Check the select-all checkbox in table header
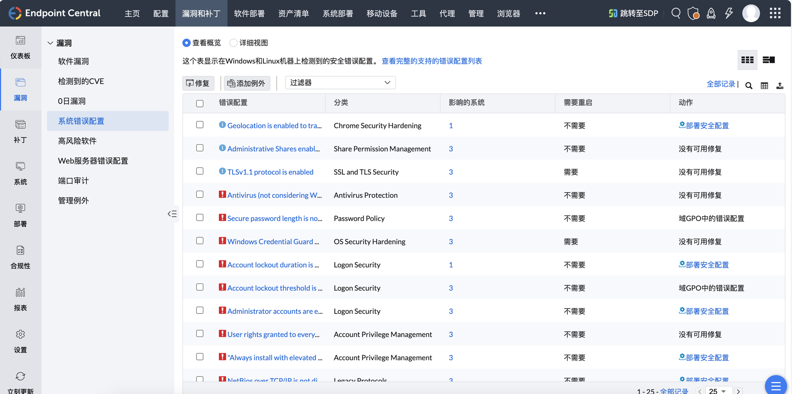This screenshot has width=792, height=394. (200, 103)
